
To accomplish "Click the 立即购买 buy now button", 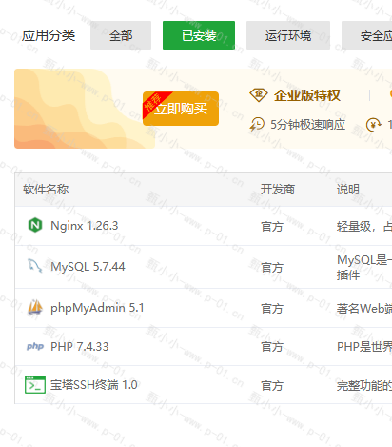I will point(181,109).
